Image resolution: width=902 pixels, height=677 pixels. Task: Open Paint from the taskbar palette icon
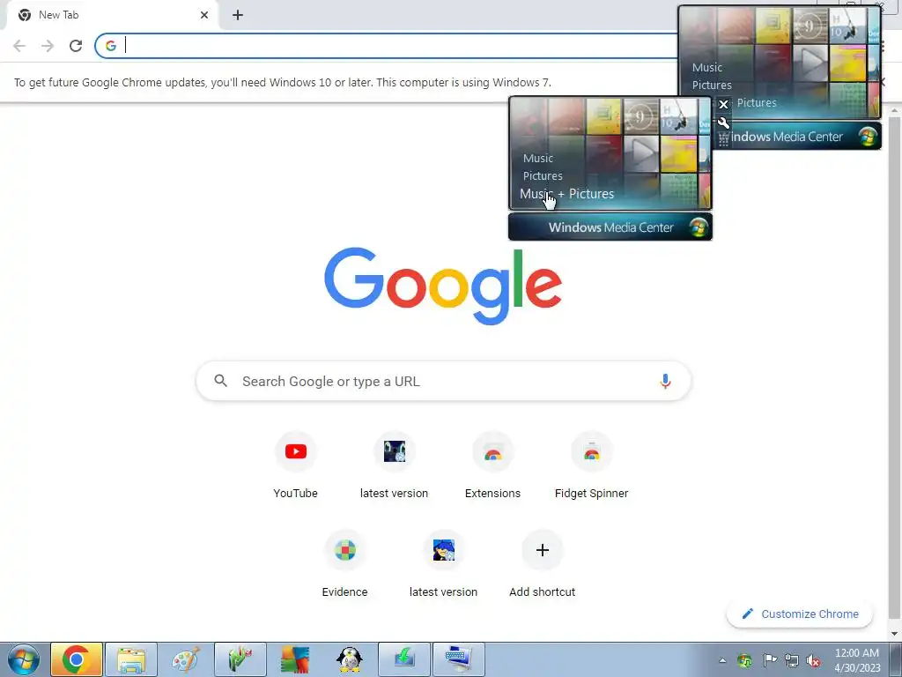pyautogui.click(x=186, y=659)
